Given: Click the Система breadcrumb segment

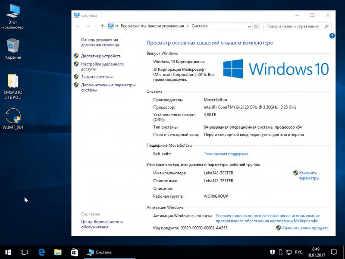Looking at the screenshot, I should [199, 26].
